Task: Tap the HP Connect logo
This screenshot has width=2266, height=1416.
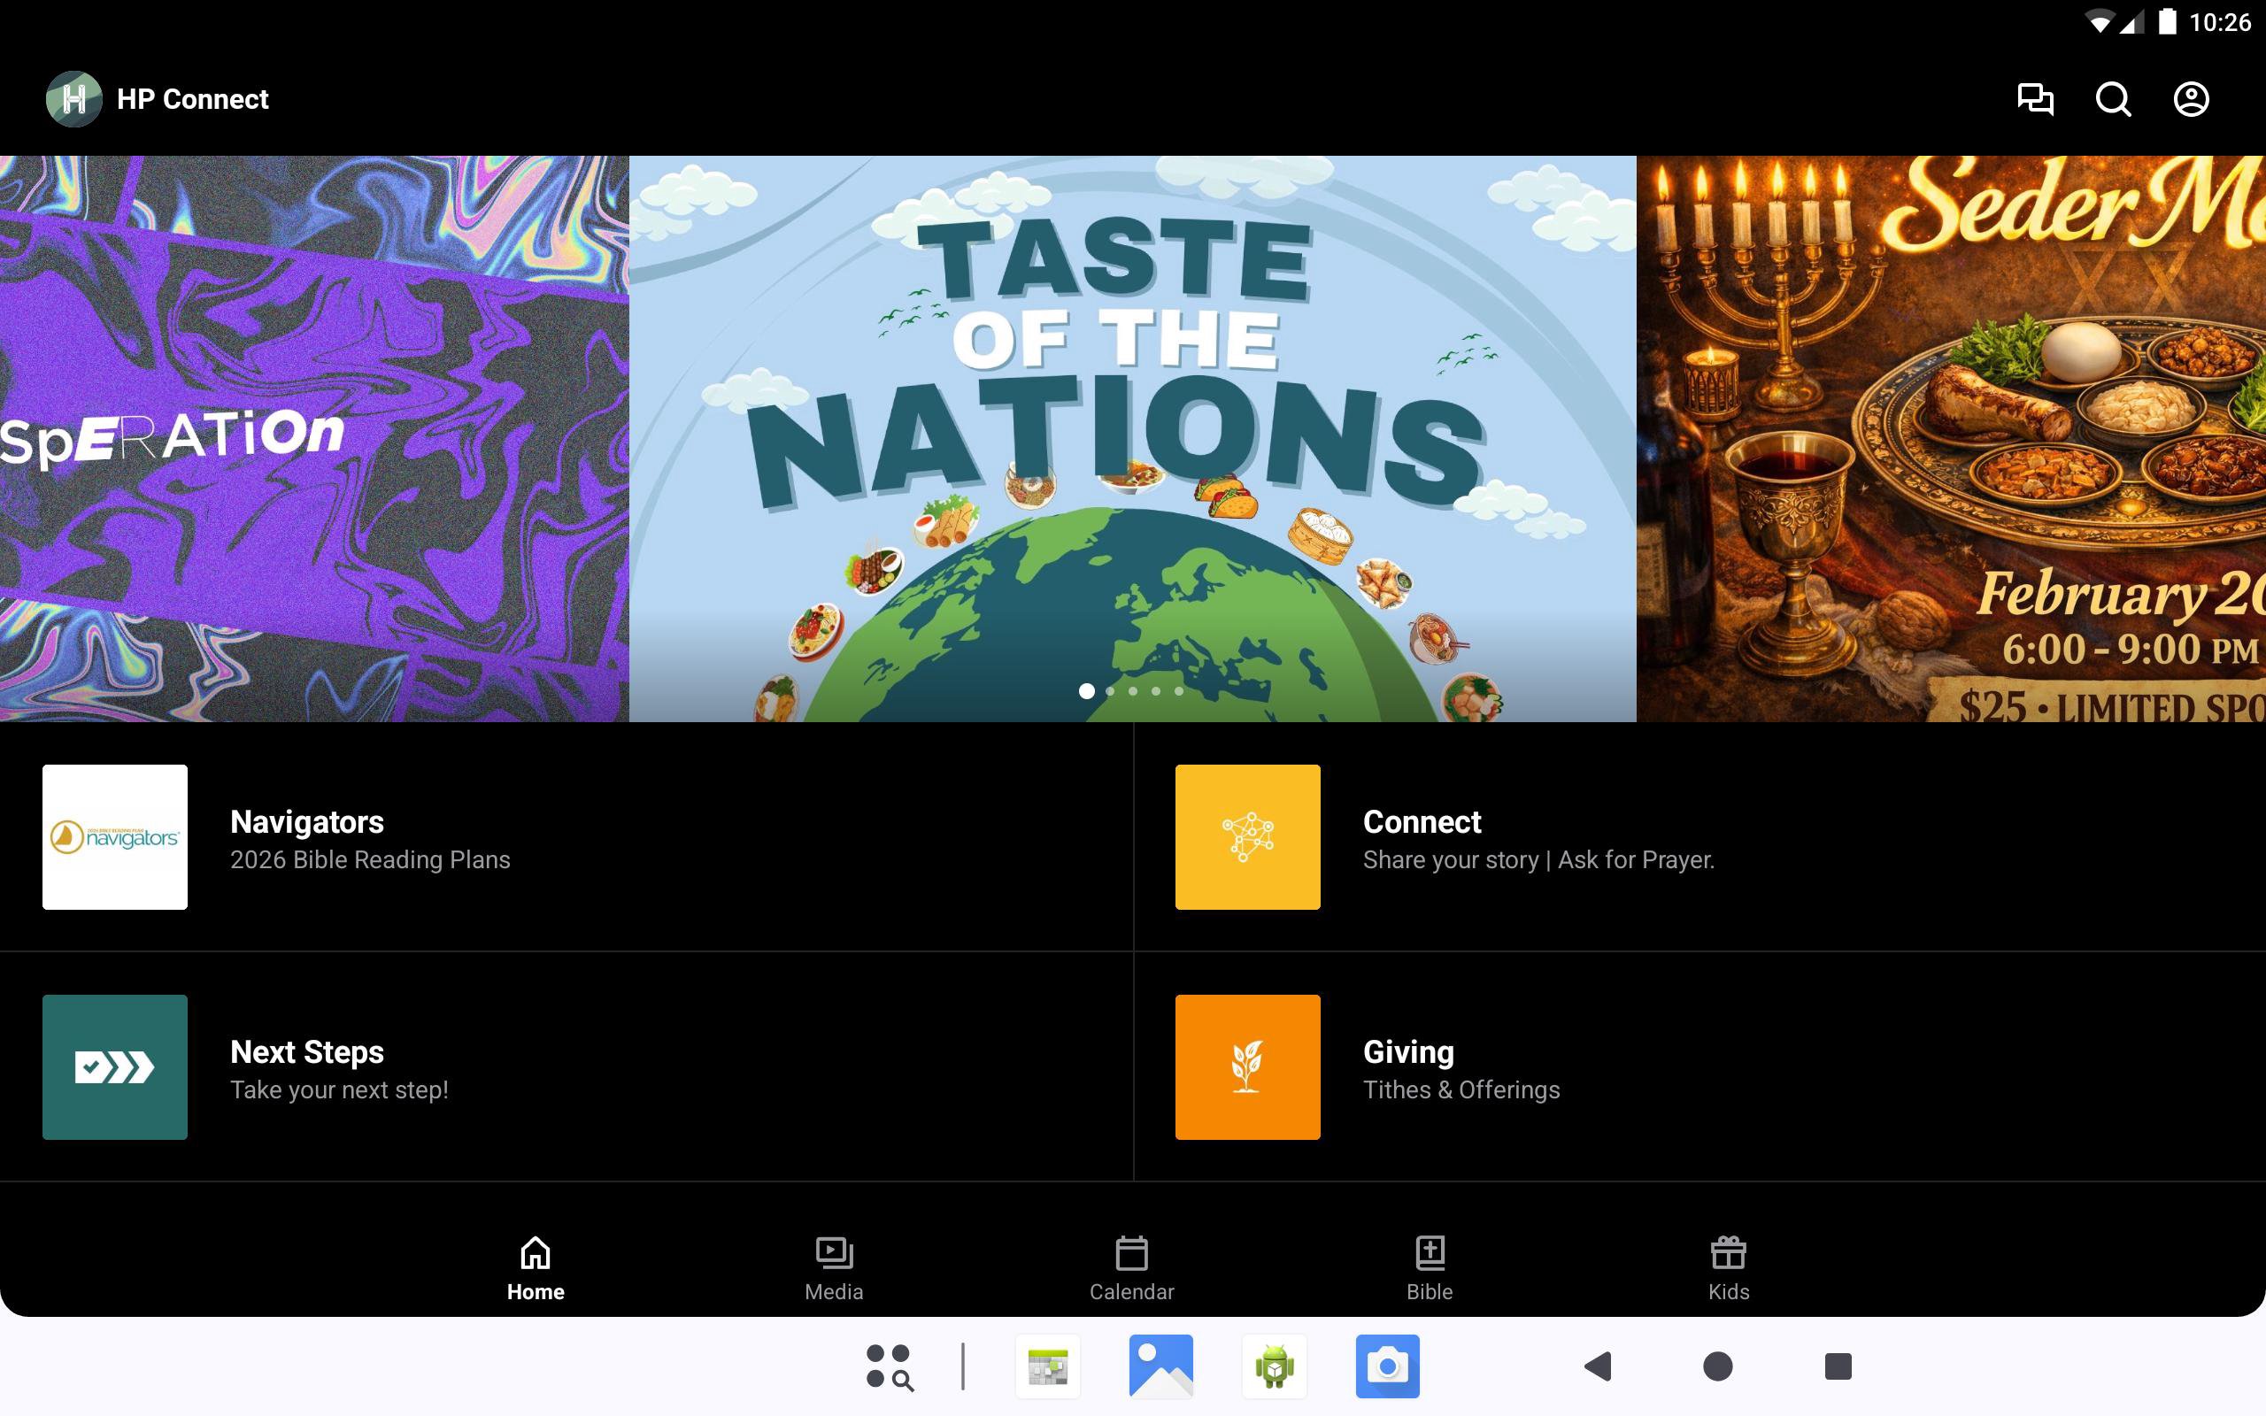Action: [x=74, y=99]
